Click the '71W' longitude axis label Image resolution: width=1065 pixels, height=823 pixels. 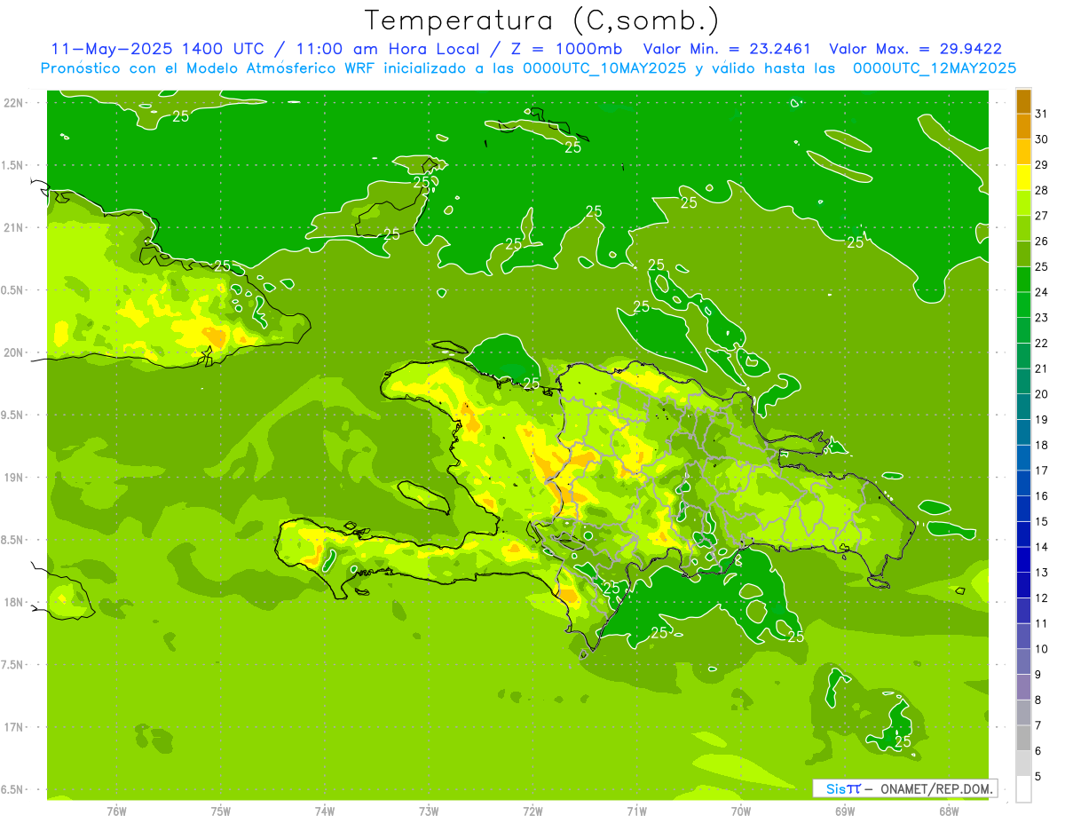[636, 811]
